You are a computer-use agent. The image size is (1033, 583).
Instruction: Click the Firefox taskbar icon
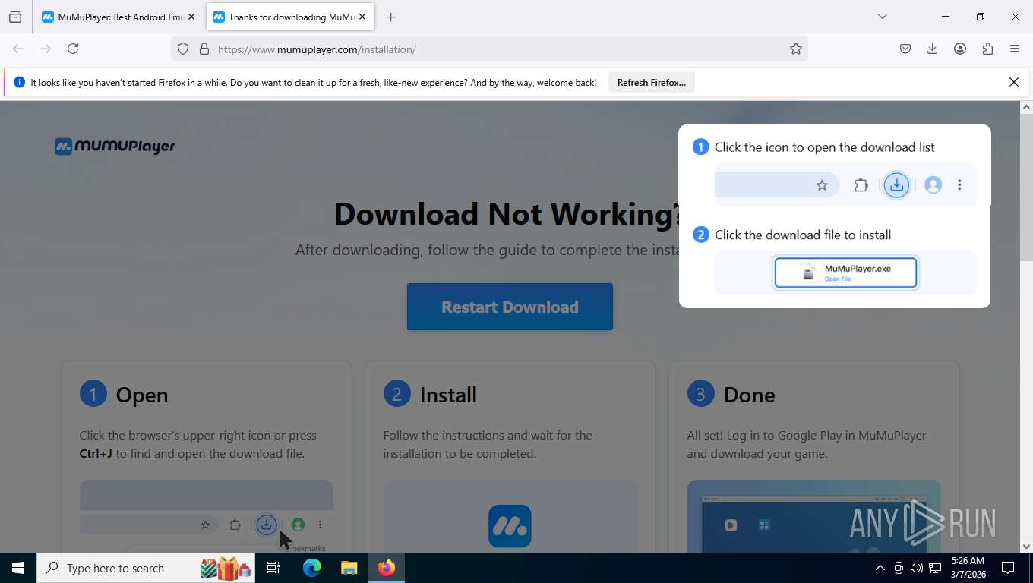click(x=387, y=568)
